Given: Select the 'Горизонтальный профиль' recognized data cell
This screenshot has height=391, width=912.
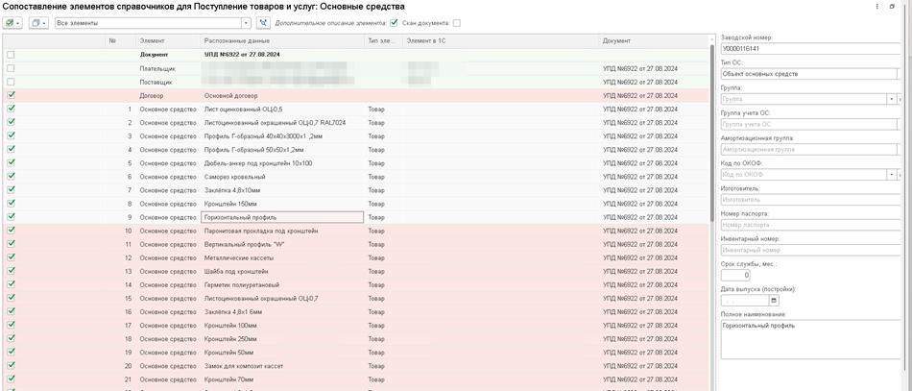Looking at the screenshot, I should point(282,218).
